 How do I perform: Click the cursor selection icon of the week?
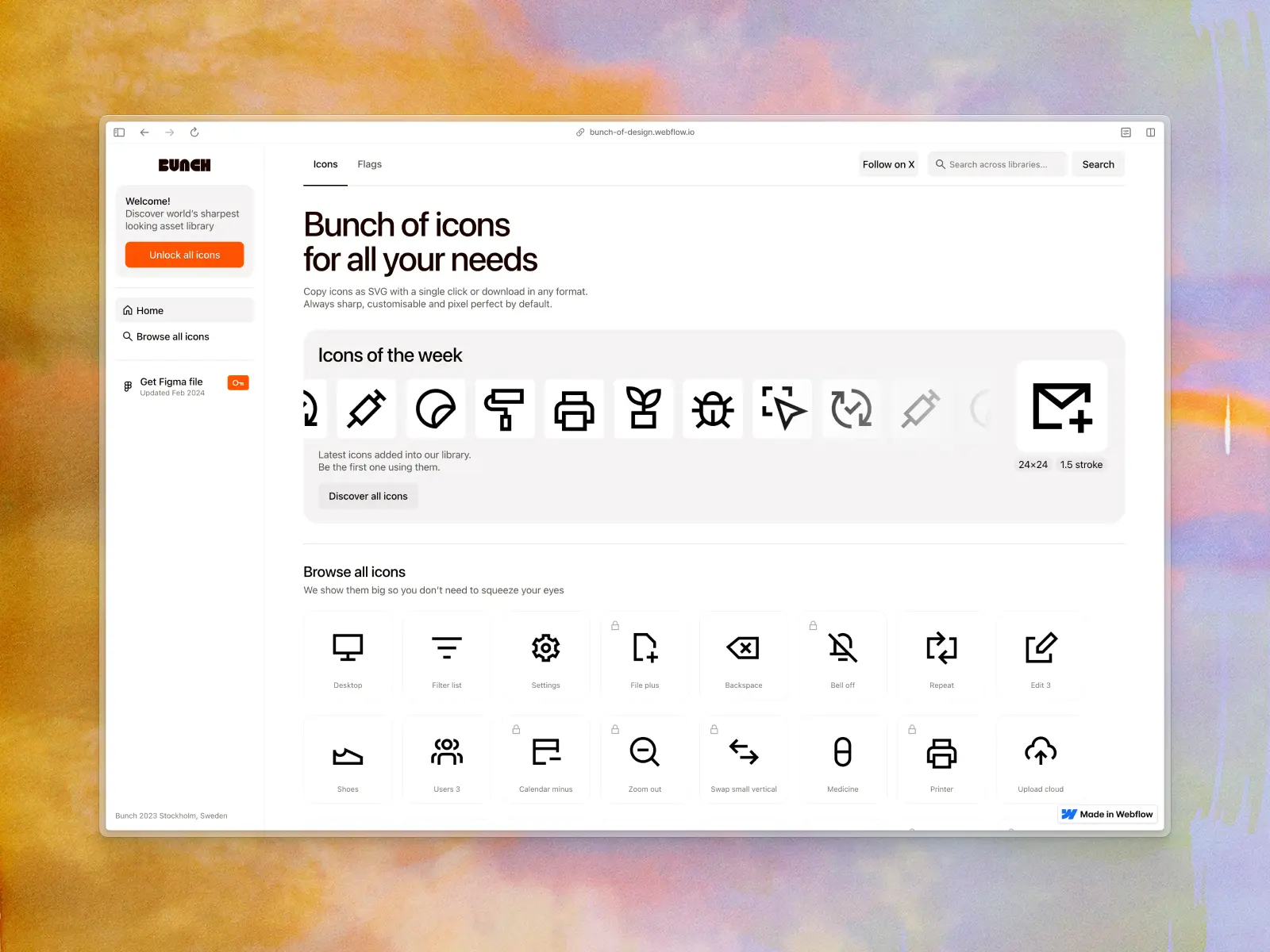point(783,409)
